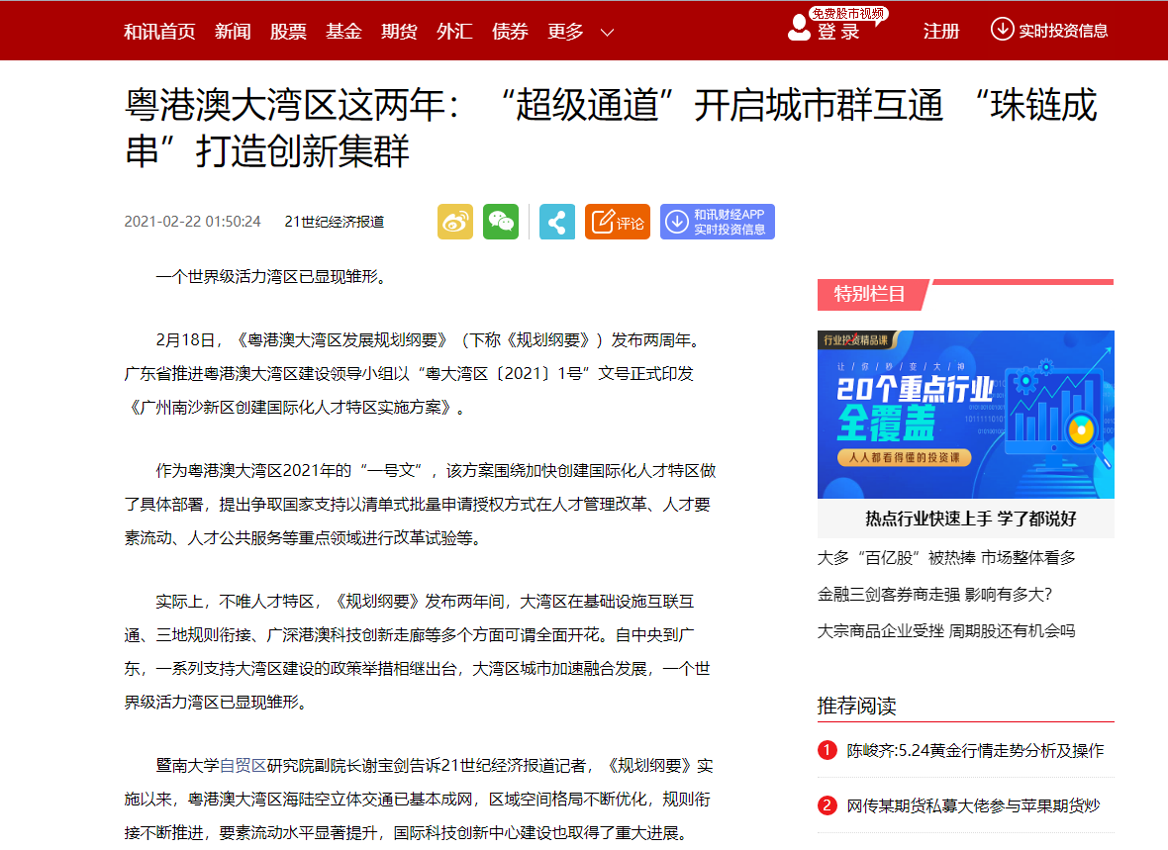Share article to Weibo icon
Viewport: 1168px width, 850px height.
[x=455, y=222]
